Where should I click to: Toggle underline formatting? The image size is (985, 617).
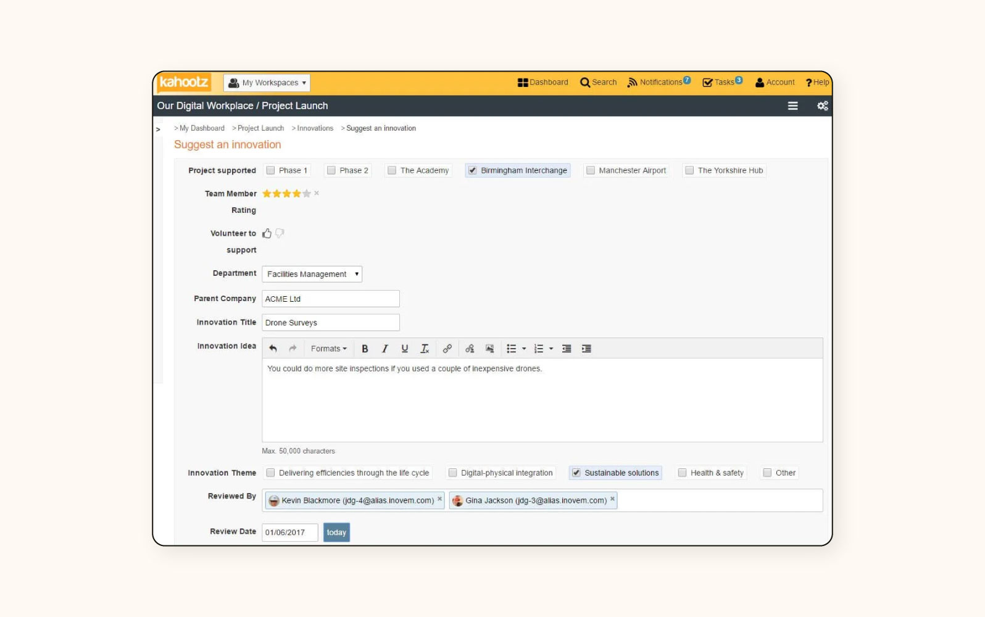(404, 349)
